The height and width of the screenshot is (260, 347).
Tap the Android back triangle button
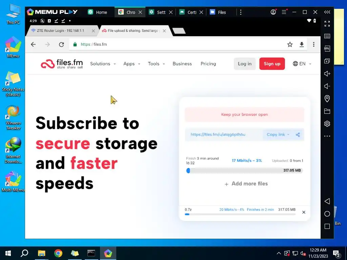click(x=327, y=201)
